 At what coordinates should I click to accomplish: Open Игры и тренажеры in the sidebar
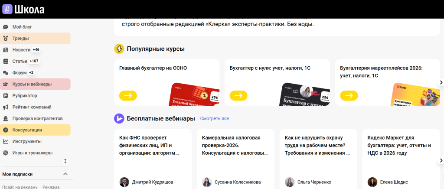pos(35,153)
